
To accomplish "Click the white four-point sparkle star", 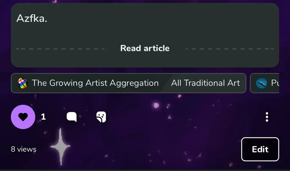I will (60, 147).
